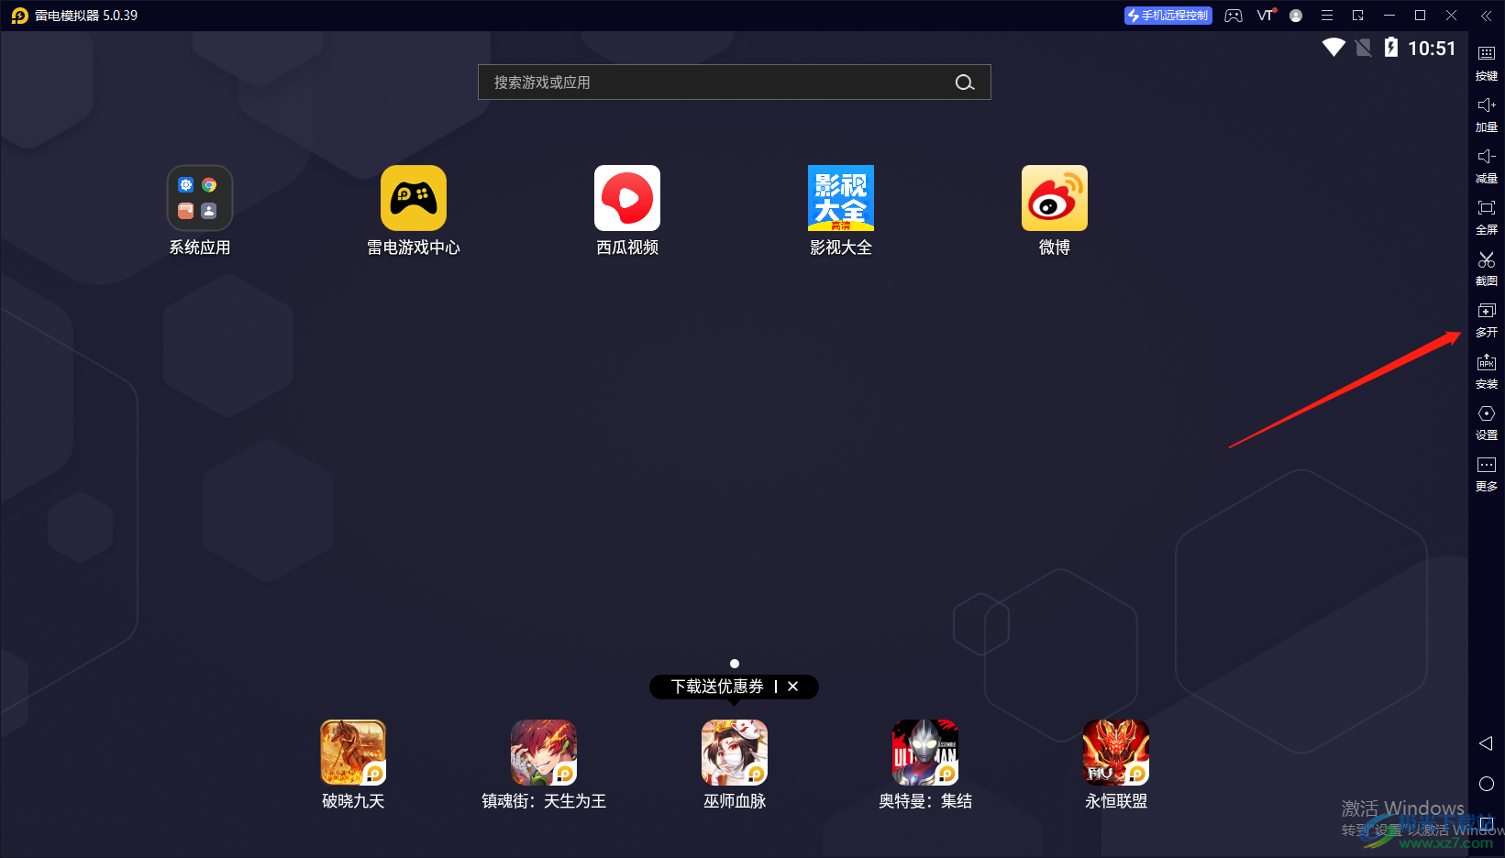The height and width of the screenshot is (858, 1505).
Task: Open the user account avatar
Action: [x=1296, y=16]
